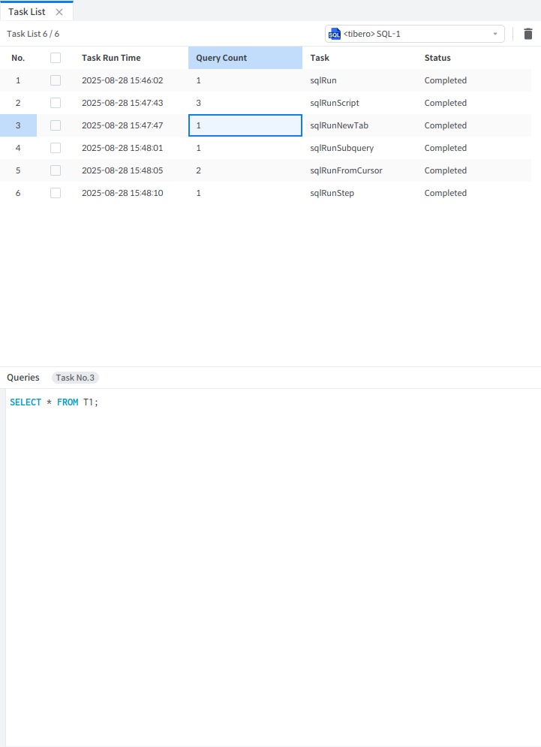Click the Task No.3 badge
541x747 pixels.
[x=75, y=378]
